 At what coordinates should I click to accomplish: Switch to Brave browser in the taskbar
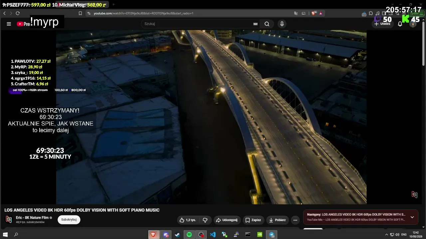click(x=153, y=235)
